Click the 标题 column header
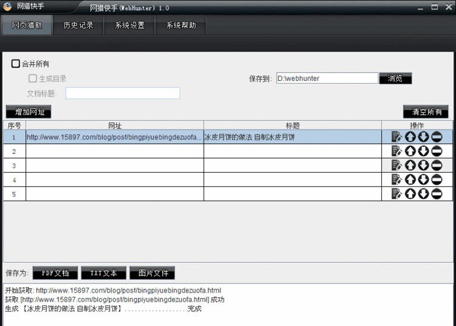 [x=292, y=125]
